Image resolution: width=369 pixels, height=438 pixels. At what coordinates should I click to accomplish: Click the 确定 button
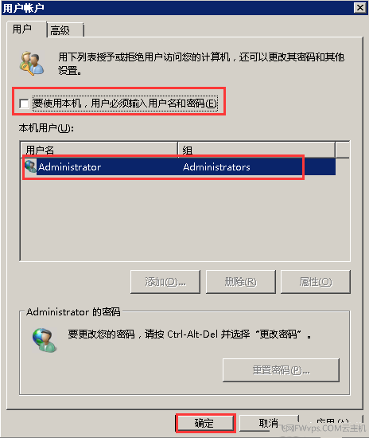tap(205, 423)
